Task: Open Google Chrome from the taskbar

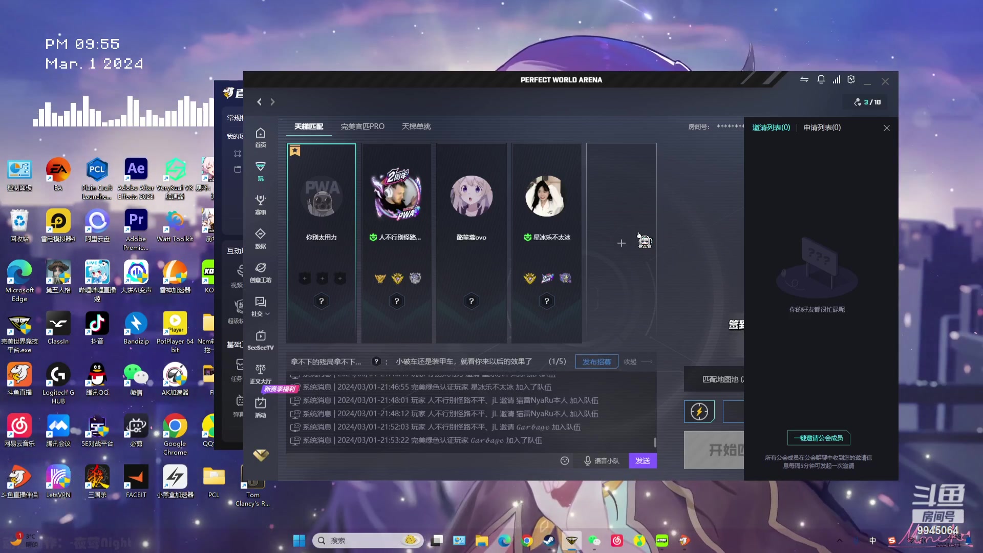Action: point(527,540)
